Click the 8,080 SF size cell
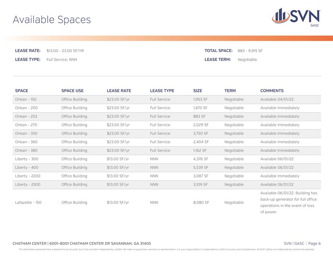This screenshot has width=333, height=257. [x=201, y=202]
